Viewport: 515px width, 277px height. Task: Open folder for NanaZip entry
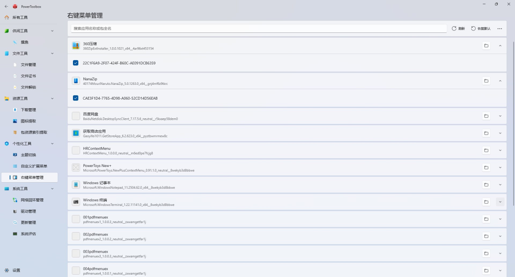point(486,81)
